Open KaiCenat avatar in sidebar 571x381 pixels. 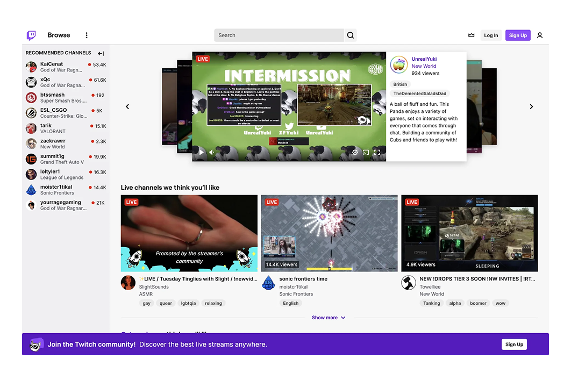31,67
